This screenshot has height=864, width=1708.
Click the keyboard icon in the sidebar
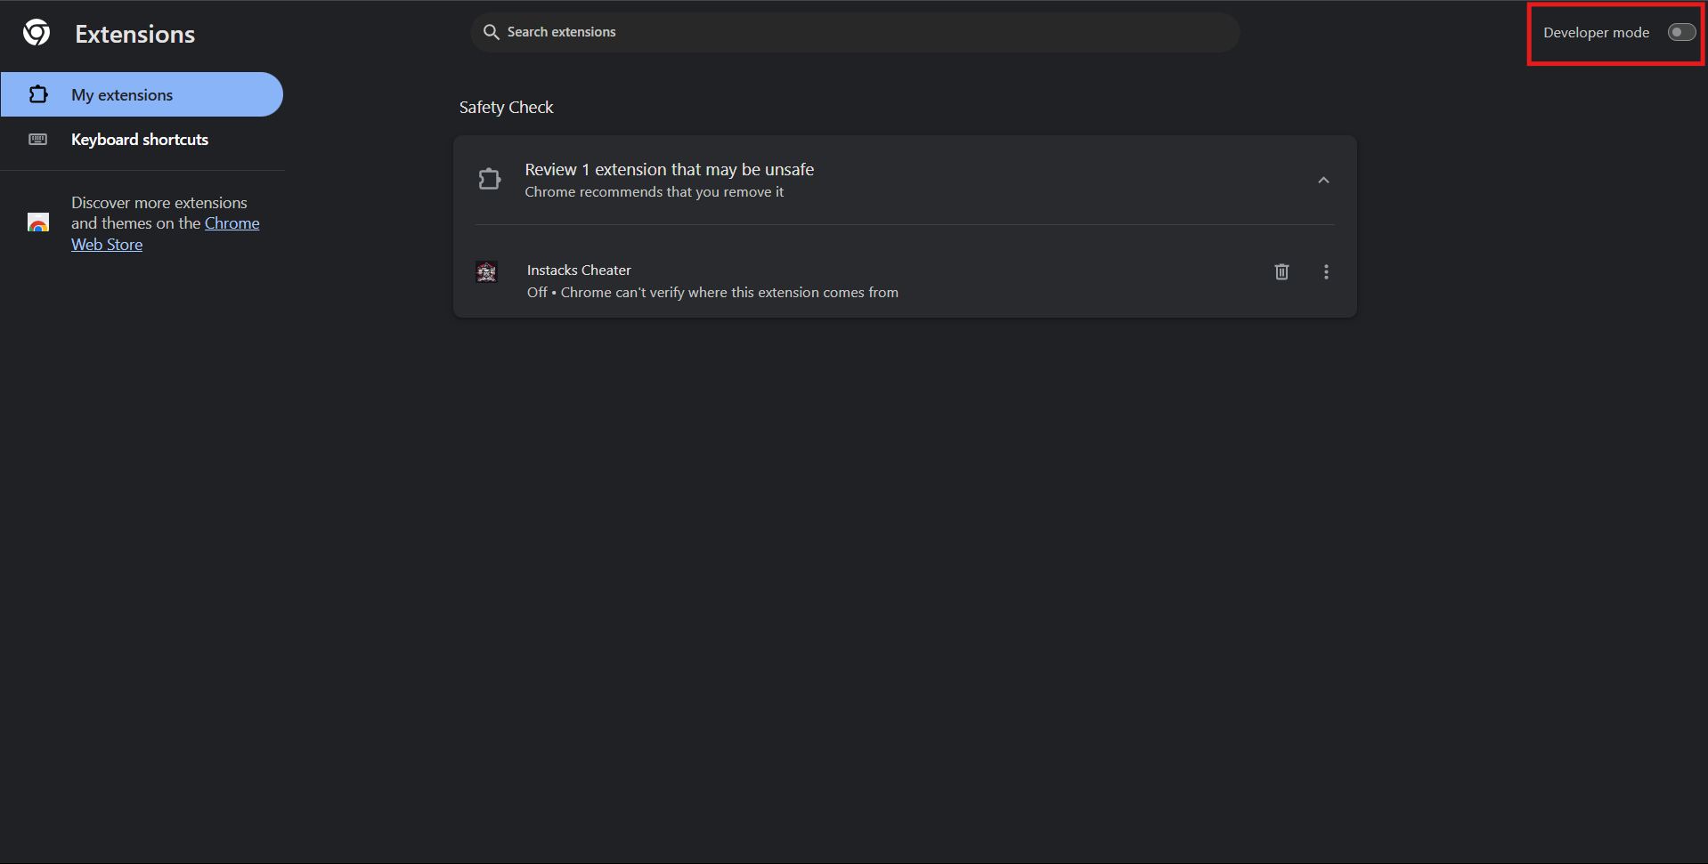tap(38, 140)
